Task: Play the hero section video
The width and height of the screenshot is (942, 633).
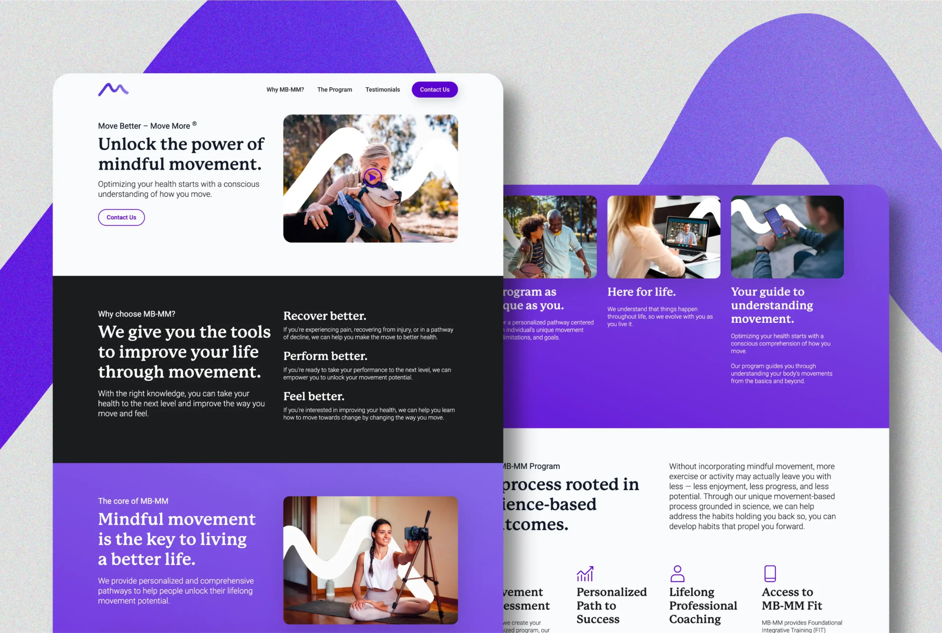Action: [373, 178]
